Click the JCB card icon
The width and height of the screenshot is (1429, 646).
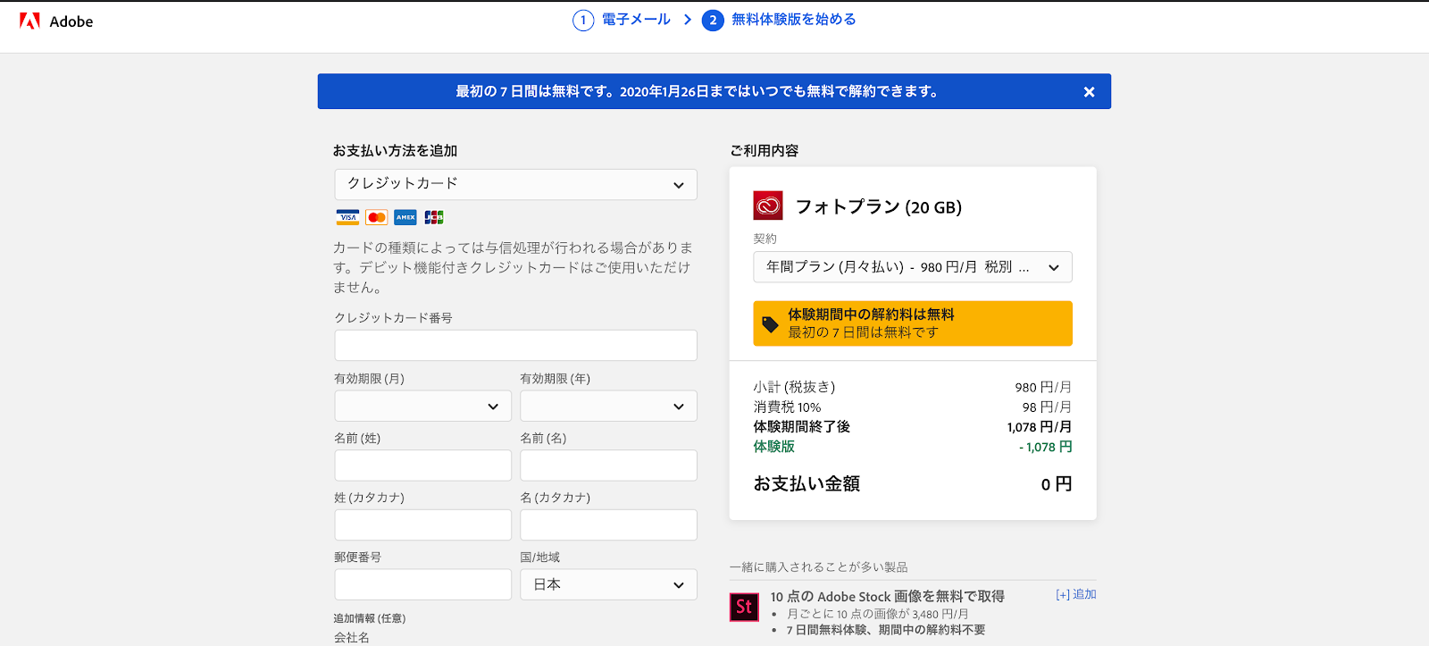pos(434,217)
